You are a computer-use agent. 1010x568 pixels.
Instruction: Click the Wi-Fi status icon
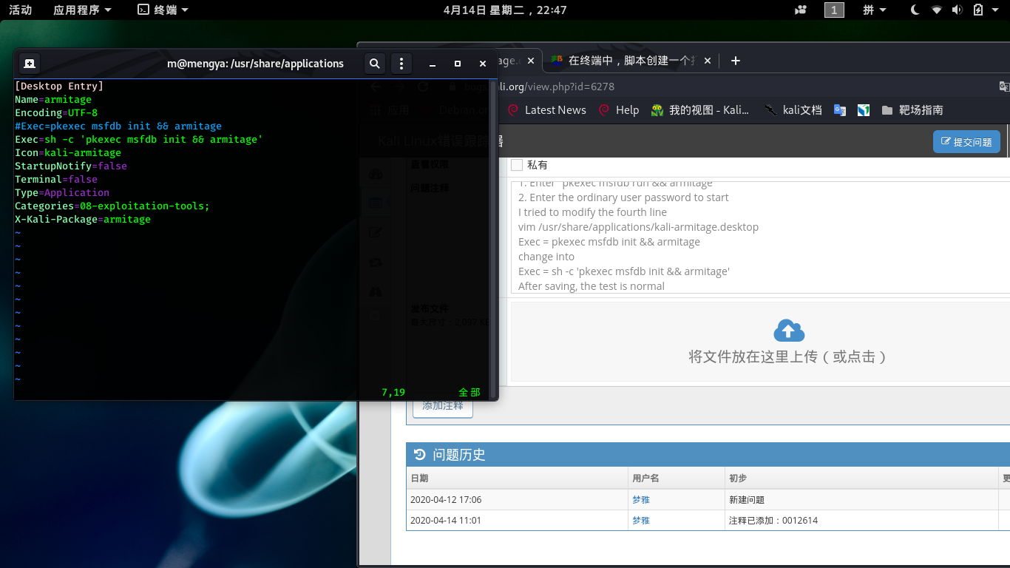pos(937,10)
